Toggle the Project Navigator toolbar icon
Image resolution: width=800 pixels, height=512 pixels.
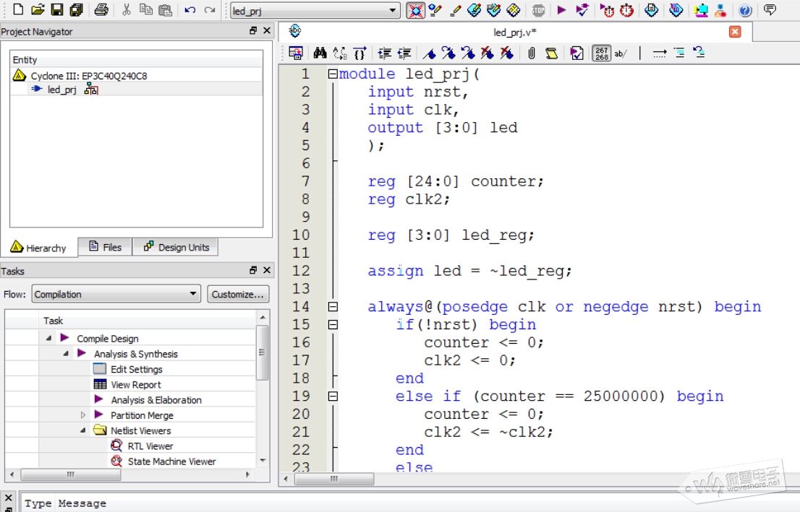click(415, 10)
